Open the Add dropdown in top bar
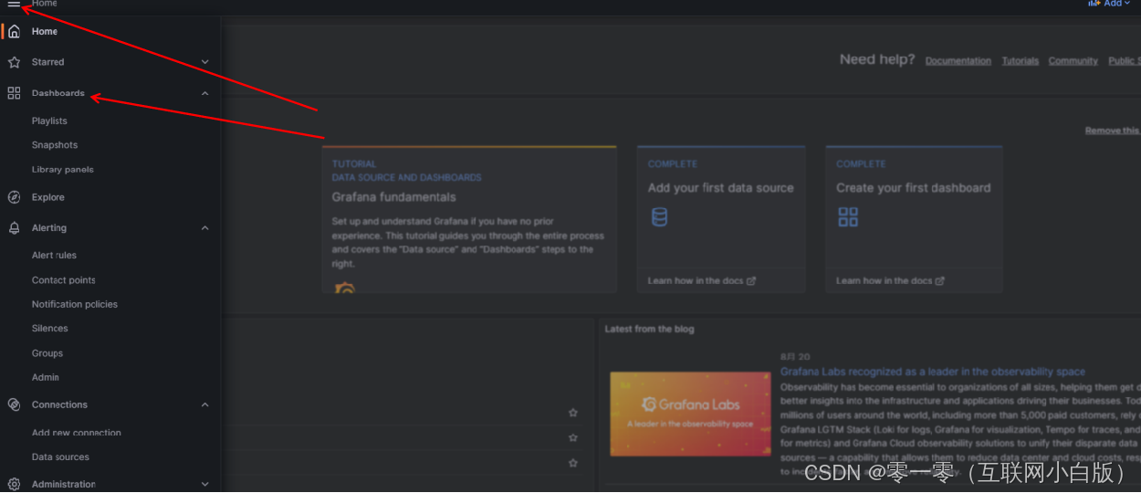The image size is (1141, 493). coord(1109,4)
